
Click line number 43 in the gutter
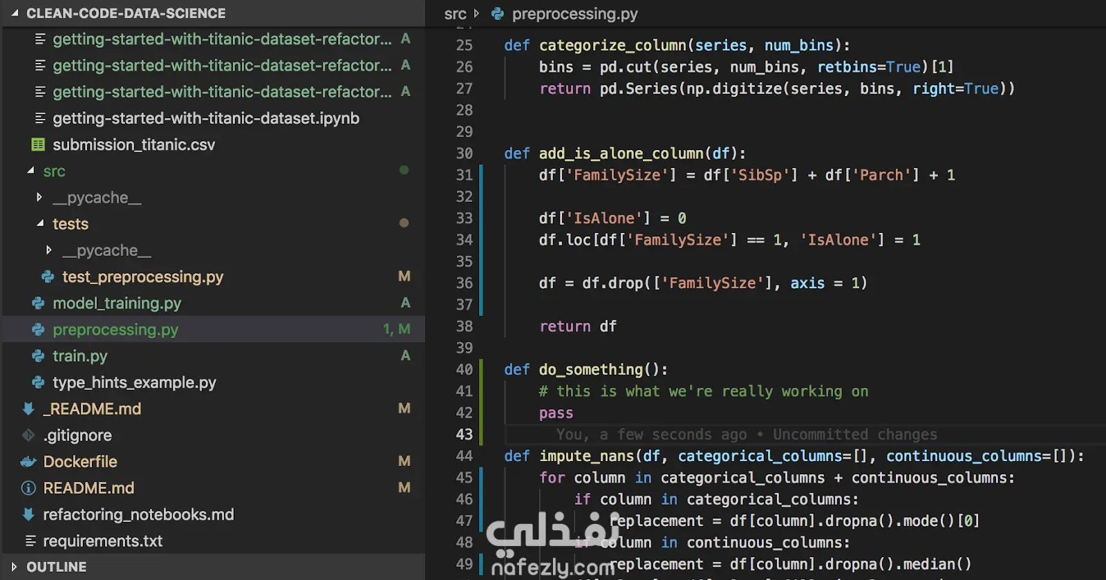point(465,435)
